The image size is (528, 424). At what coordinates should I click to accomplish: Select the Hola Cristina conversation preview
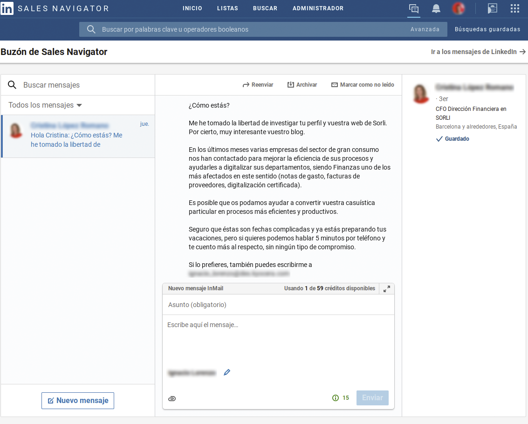tap(78, 136)
